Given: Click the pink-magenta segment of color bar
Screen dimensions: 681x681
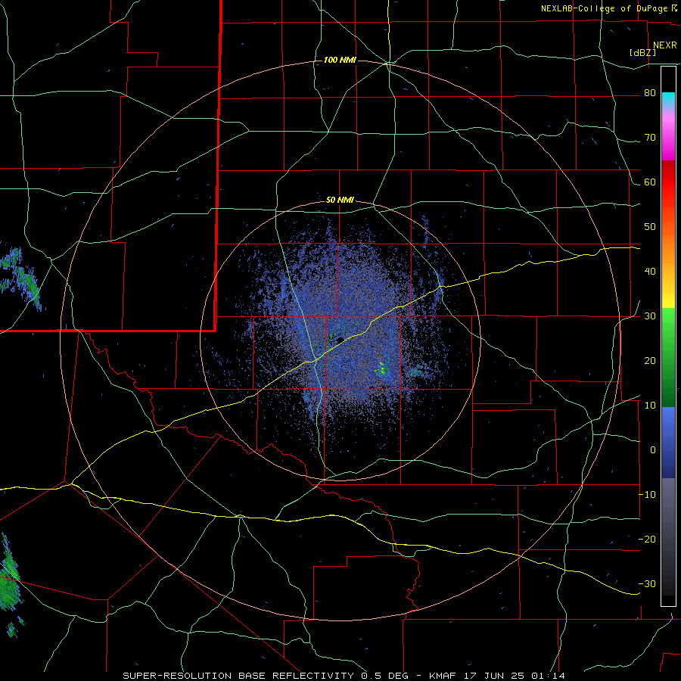Looking at the screenshot, I should tap(668, 135).
